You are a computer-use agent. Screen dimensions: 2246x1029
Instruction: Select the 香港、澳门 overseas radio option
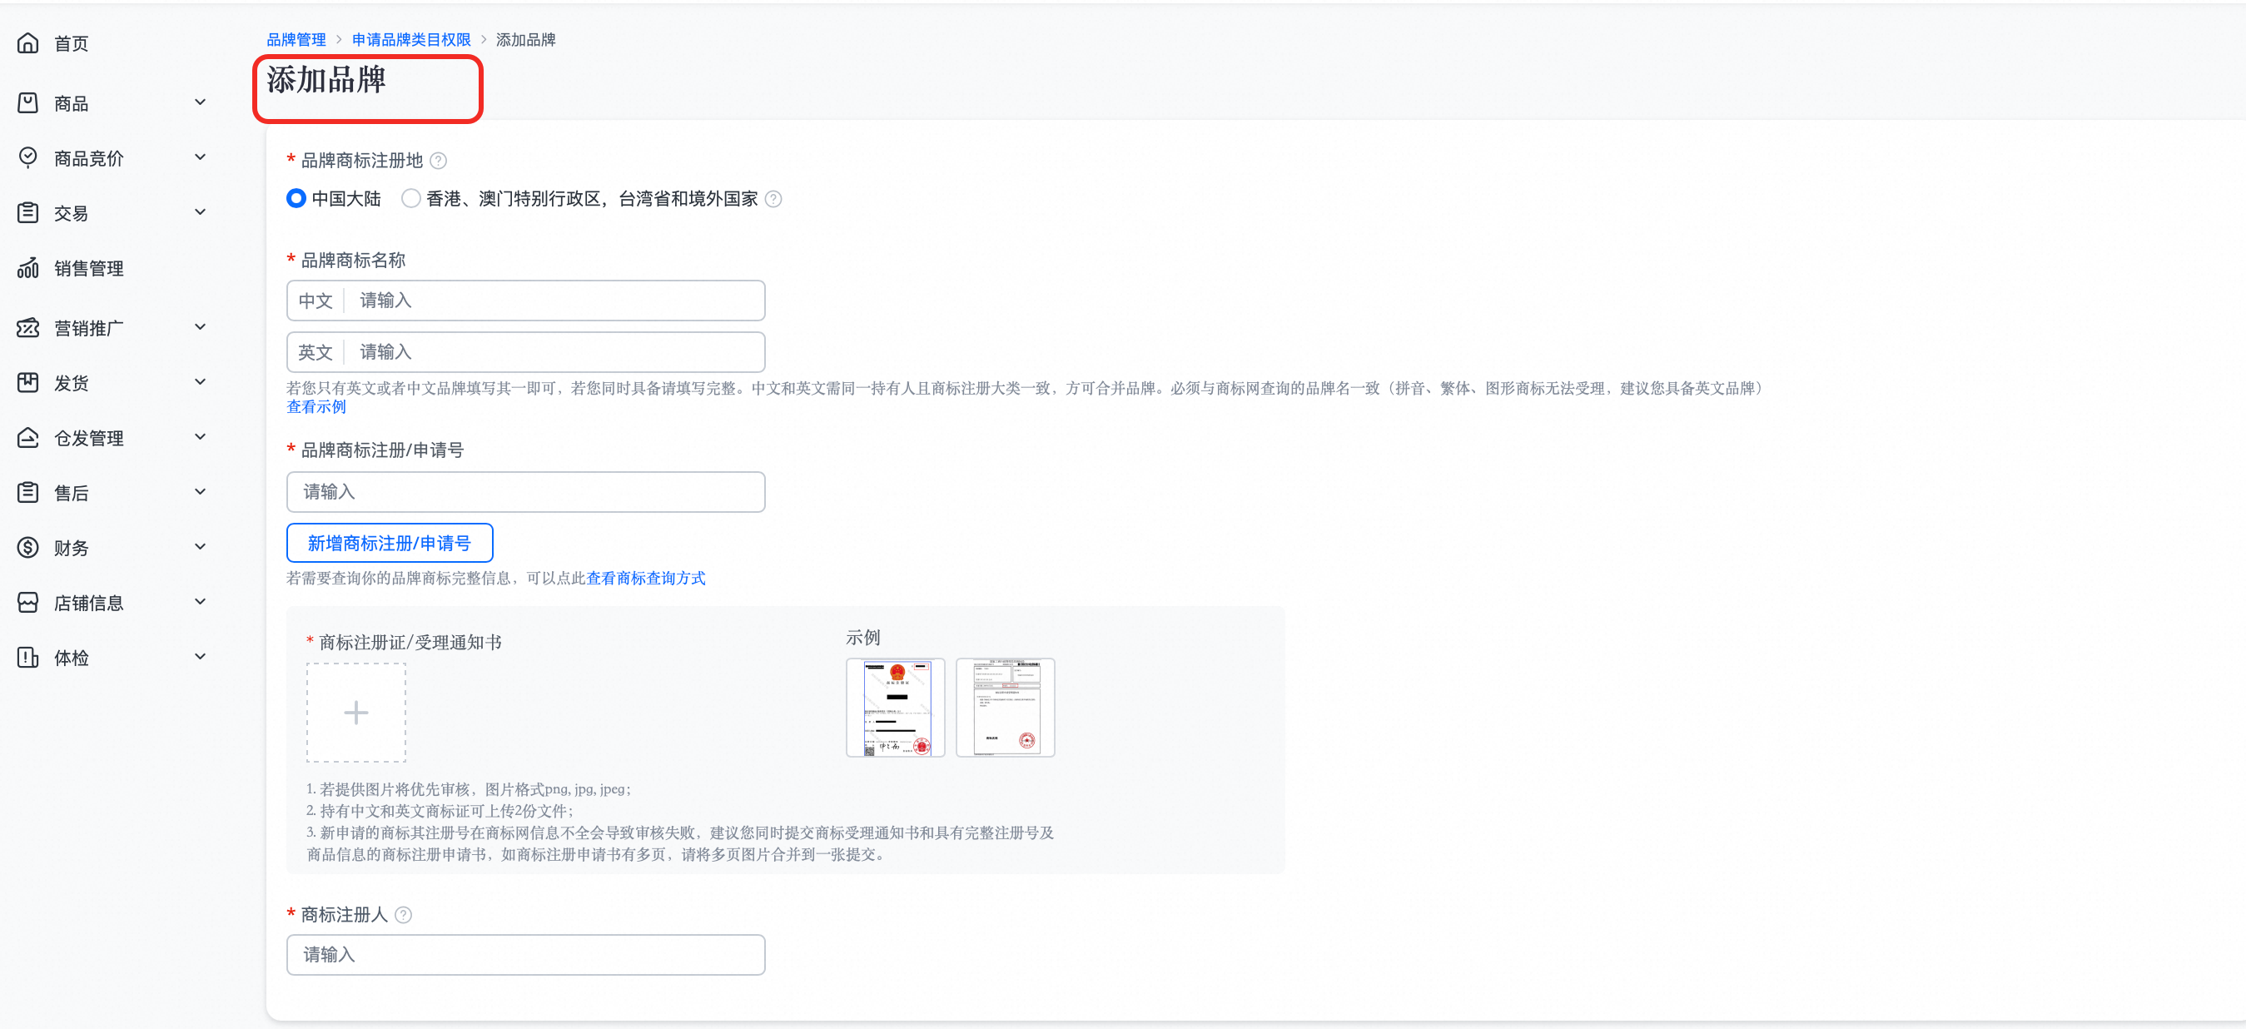coord(410,199)
